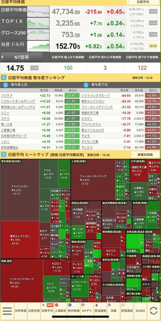This screenshot has width=161, height=321.
Task: Open the 仮想通貨 bottom tab
Action: click(x=127, y=311)
